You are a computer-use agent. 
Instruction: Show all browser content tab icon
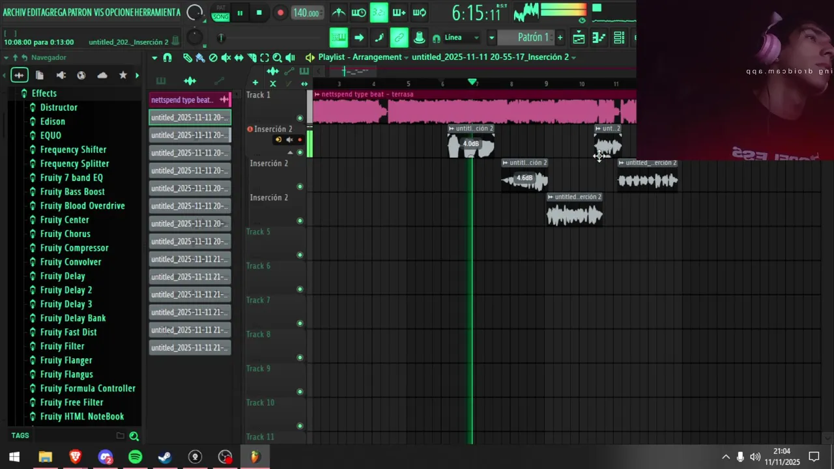[20, 75]
